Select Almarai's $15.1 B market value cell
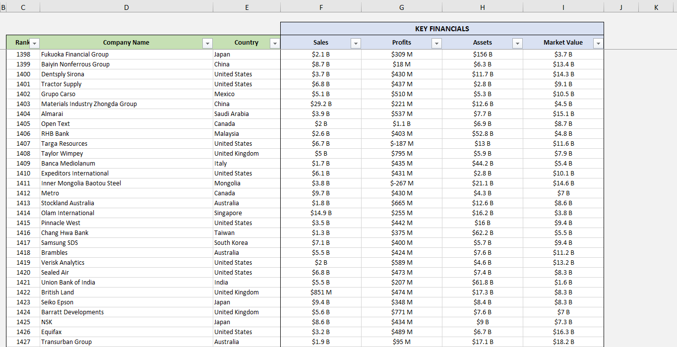Image resolution: width=677 pixels, height=347 pixels. [563, 114]
